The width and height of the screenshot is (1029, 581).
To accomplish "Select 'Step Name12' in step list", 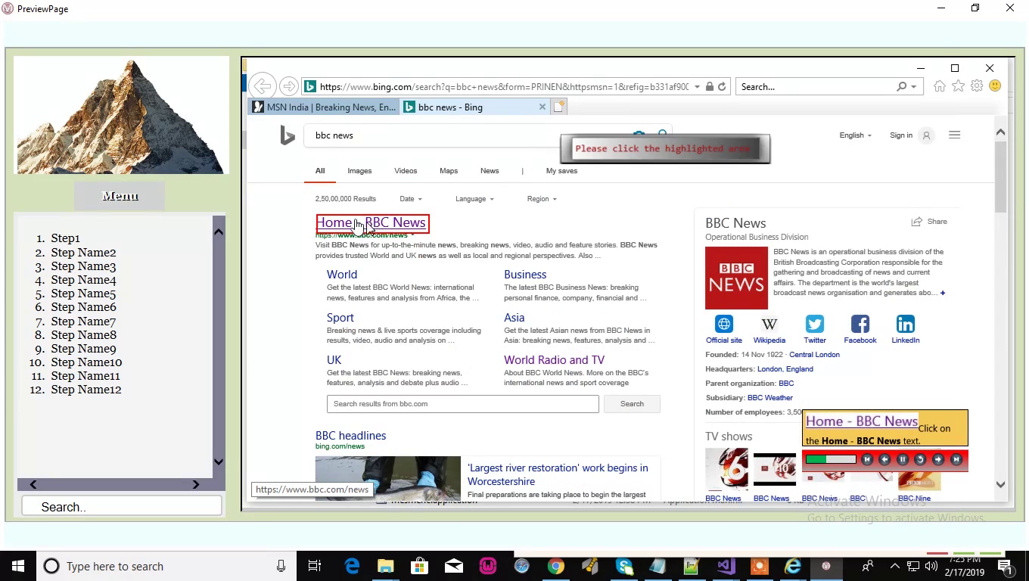I will 86,390.
